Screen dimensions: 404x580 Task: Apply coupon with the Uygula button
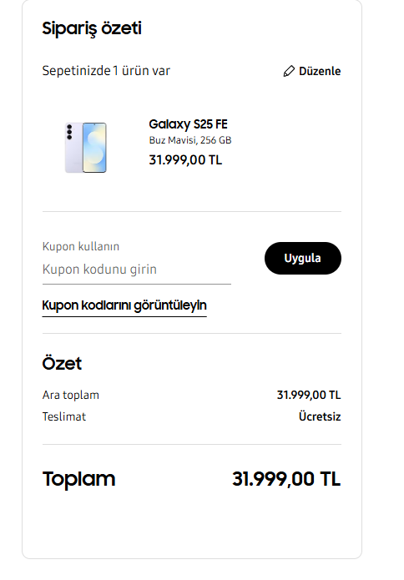point(303,258)
